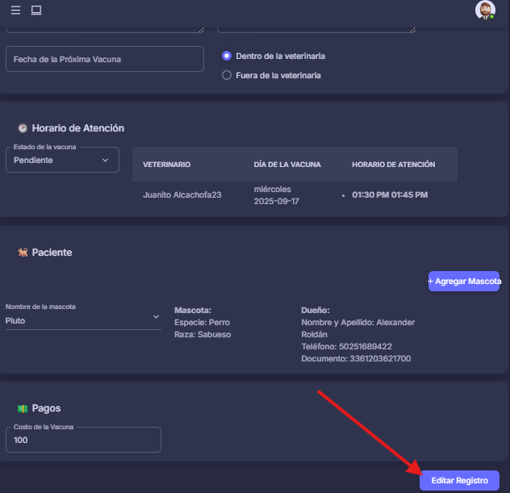510x493 pixels.
Task: Click the clock icon beside Horario de Atención
Action: 23,128
